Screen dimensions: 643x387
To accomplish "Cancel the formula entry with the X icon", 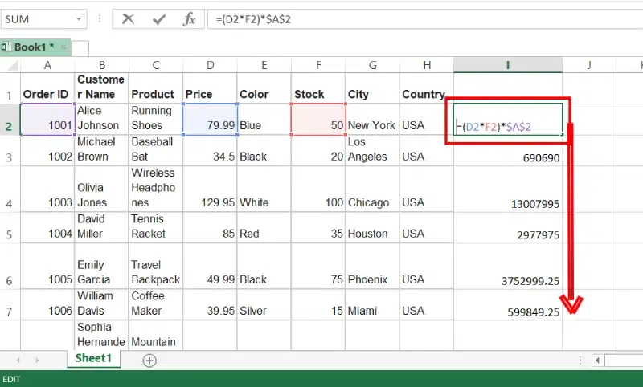I will [129, 19].
